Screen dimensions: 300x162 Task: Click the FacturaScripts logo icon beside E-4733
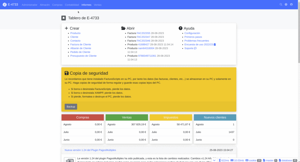tap(4, 5)
